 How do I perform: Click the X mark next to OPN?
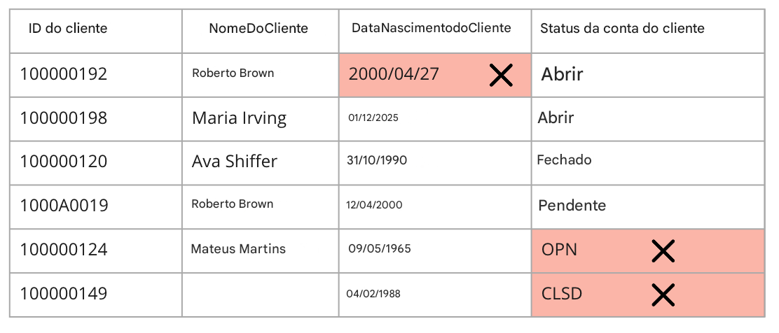tap(662, 250)
